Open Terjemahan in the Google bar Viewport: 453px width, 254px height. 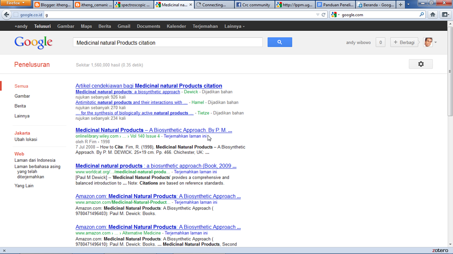click(205, 26)
